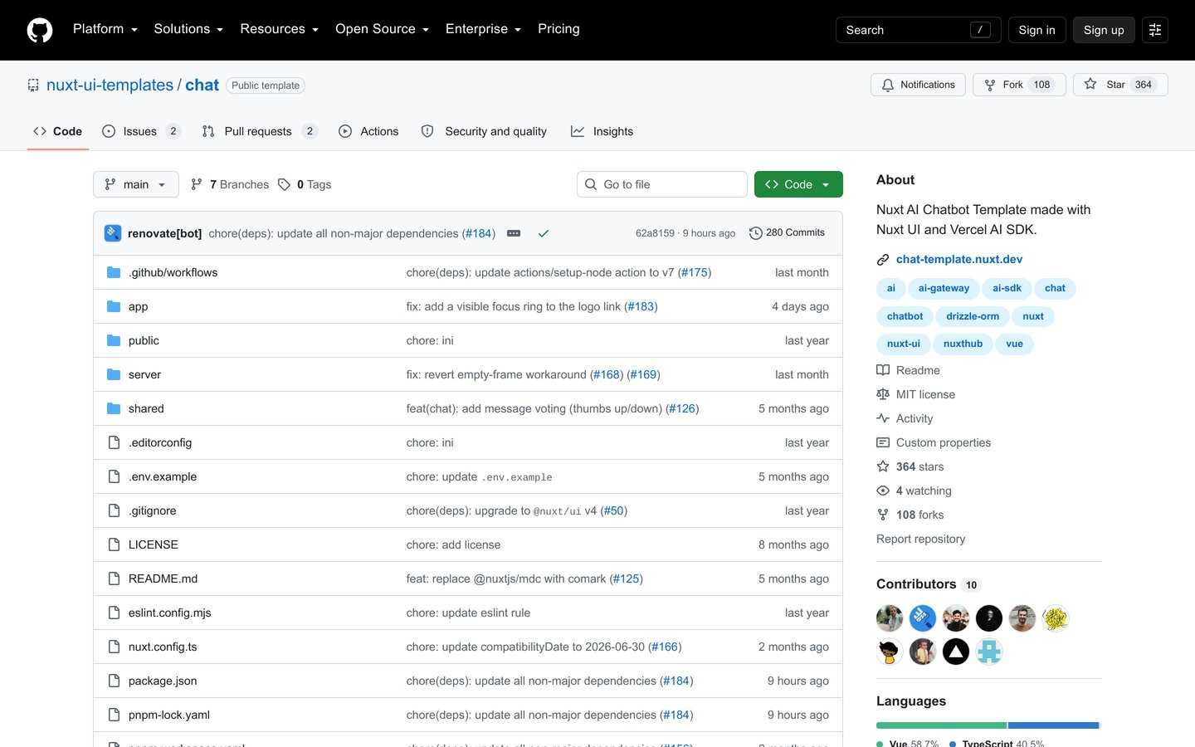This screenshot has width=1195, height=747.
Task: Fork the repository with Fork button
Action: click(1019, 85)
